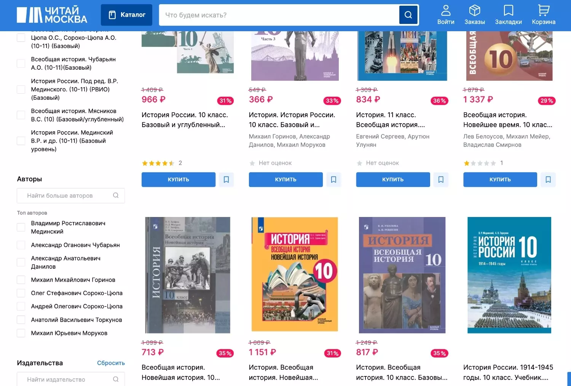Open blue История России 1914—1945 cover

click(509, 275)
